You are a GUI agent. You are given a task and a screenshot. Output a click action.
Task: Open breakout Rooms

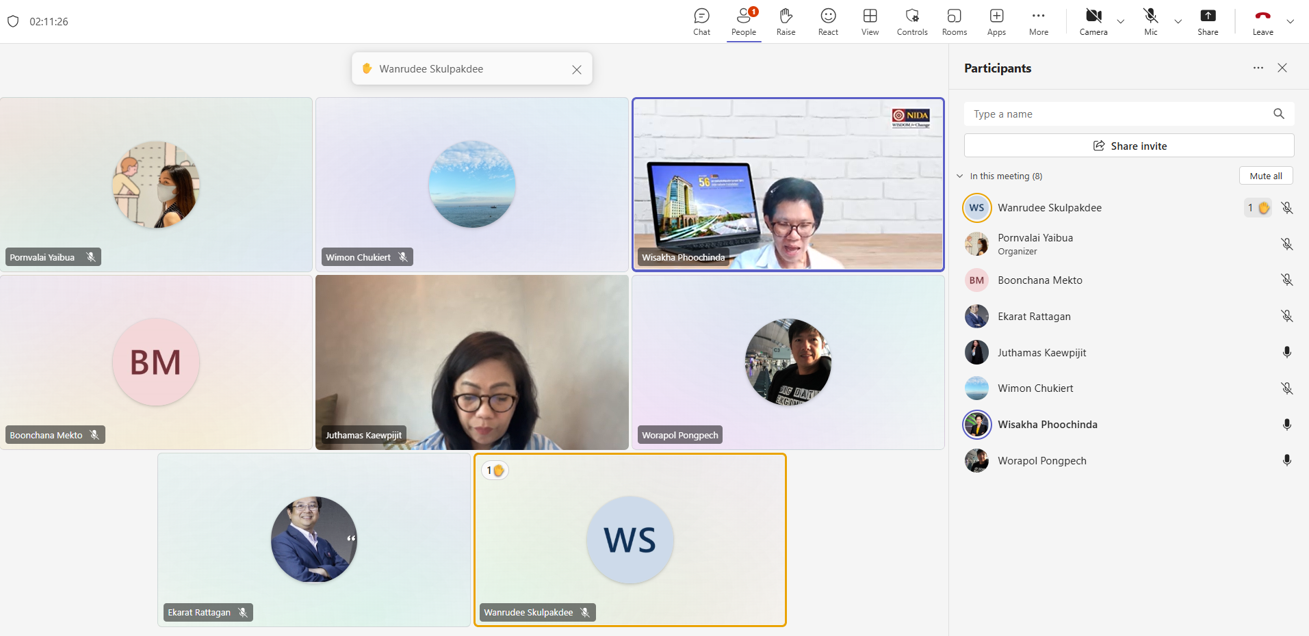point(954,21)
